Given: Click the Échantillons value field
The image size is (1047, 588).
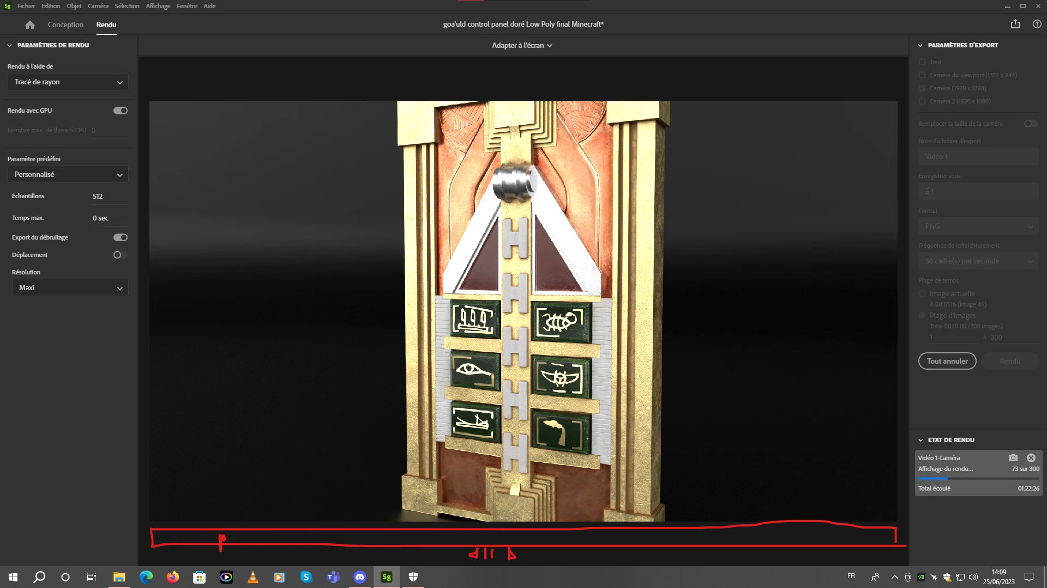Looking at the screenshot, I should pyautogui.click(x=109, y=196).
